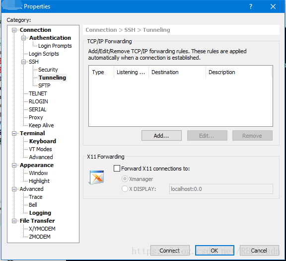Select the SERIAL category
The width and height of the screenshot is (286, 261).
tap(38, 109)
